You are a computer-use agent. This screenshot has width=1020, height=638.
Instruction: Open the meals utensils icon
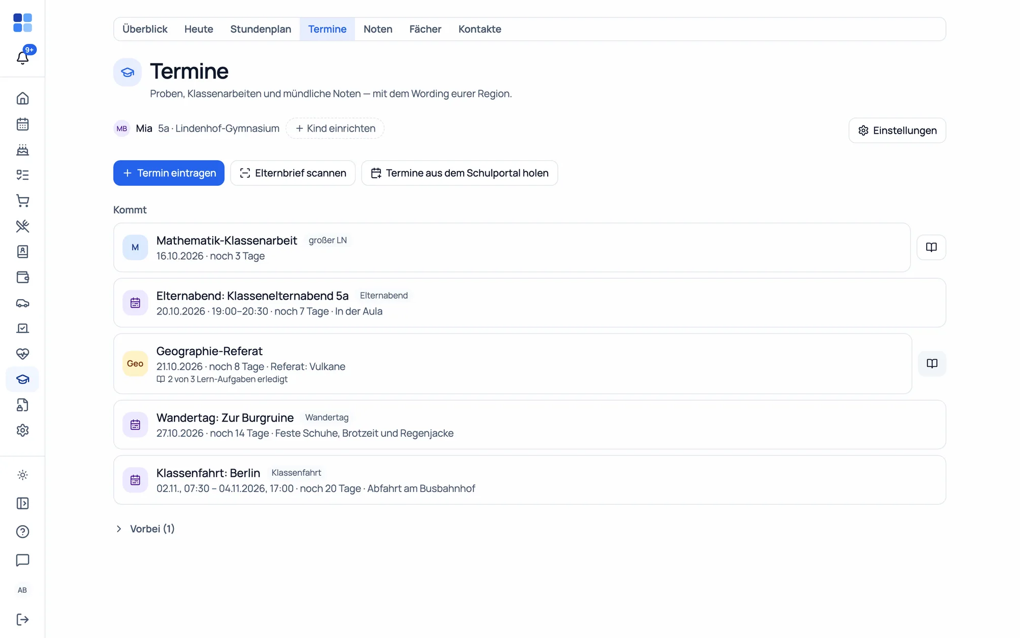coord(22,226)
